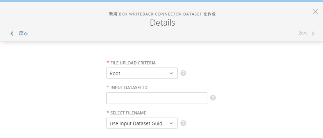Click the INPUT DATASET ID label

pos(129,88)
